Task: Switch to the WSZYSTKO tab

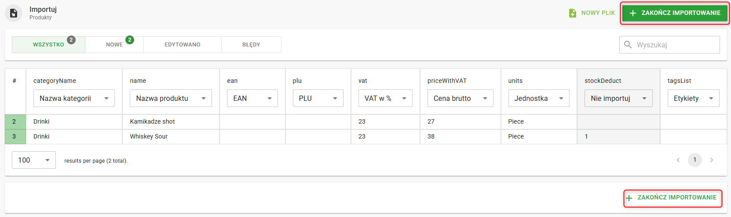Action: [x=48, y=45]
